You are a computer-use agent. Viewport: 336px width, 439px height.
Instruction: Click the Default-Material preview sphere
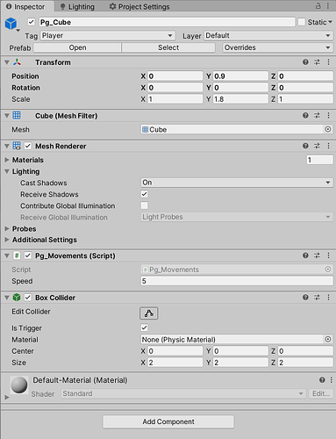click(19, 385)
